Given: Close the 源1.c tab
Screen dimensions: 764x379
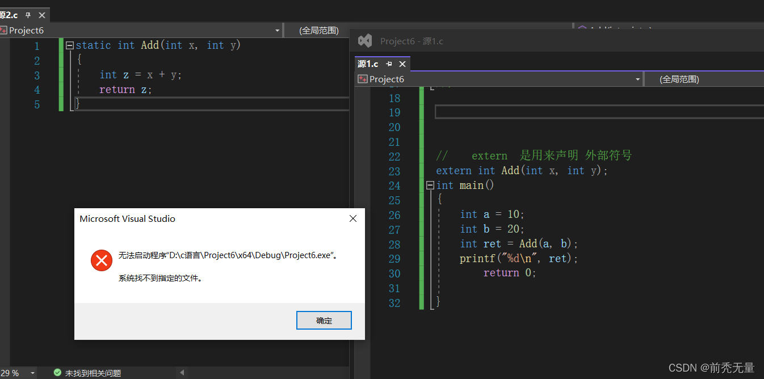Looking at the screenshot, I should pyautogui.click(x=402, y=64).
